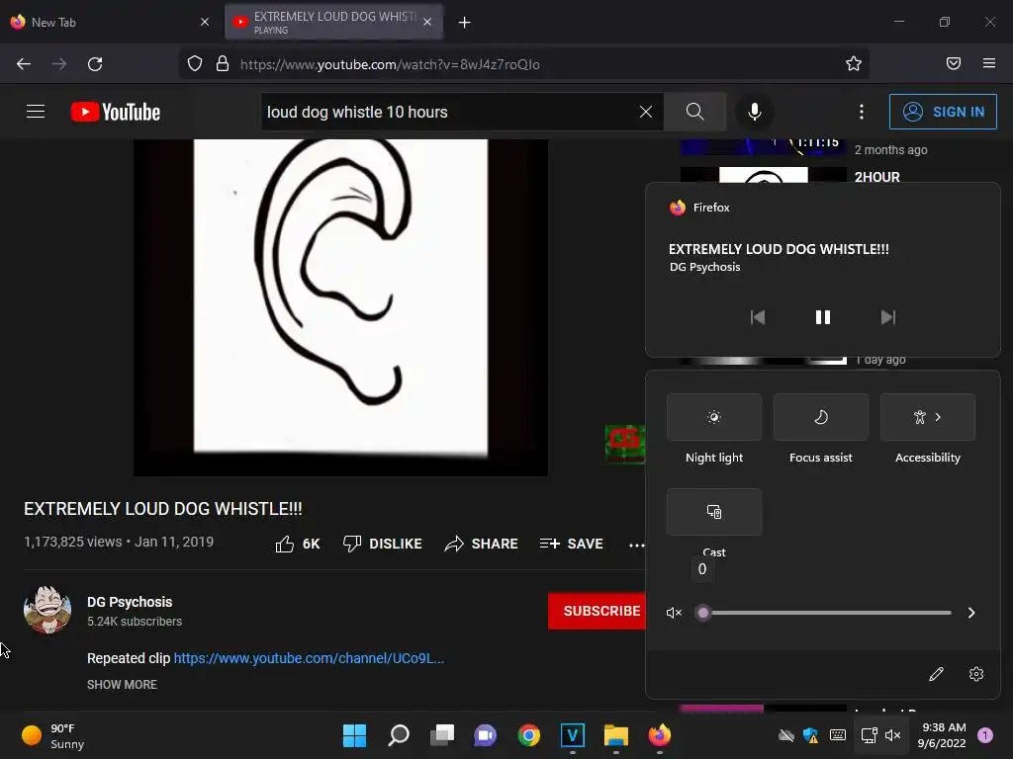Screen dimensions: 1013x759
Task: Open File Explorer from taskbar
Action: pyautogui.click(x=616, y=735)
